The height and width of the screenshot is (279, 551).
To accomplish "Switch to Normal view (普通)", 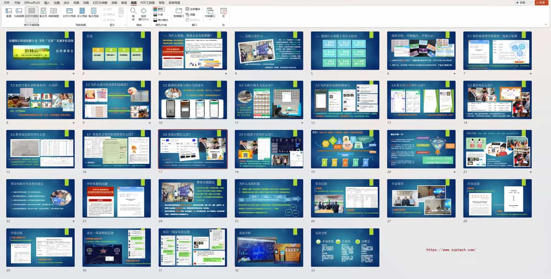I will pos(9,12).
